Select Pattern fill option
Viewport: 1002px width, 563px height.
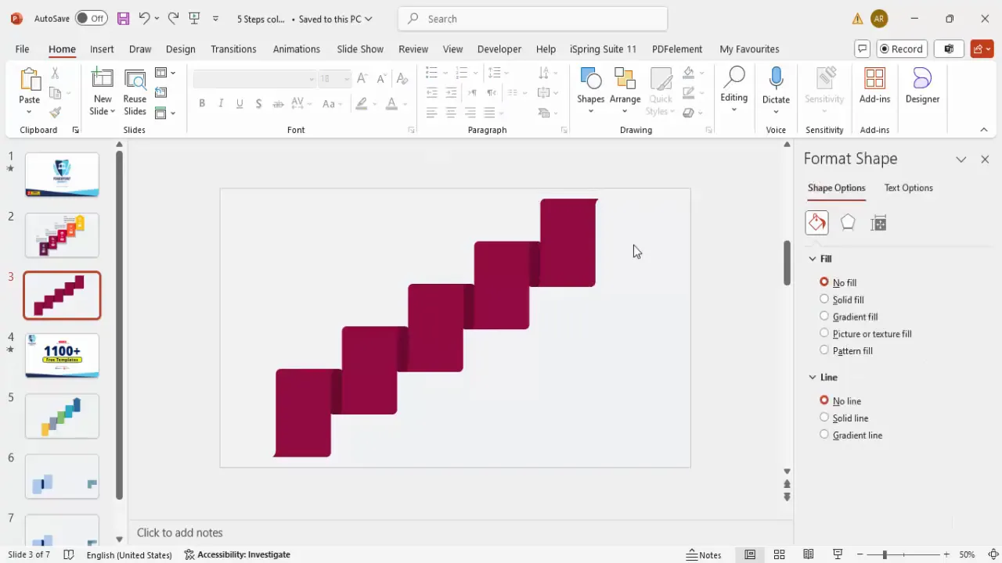click(x=846, y=351)
